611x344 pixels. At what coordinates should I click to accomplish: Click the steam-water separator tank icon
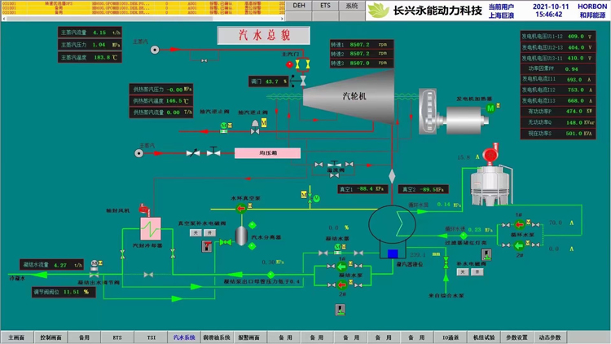pos(242,235)
